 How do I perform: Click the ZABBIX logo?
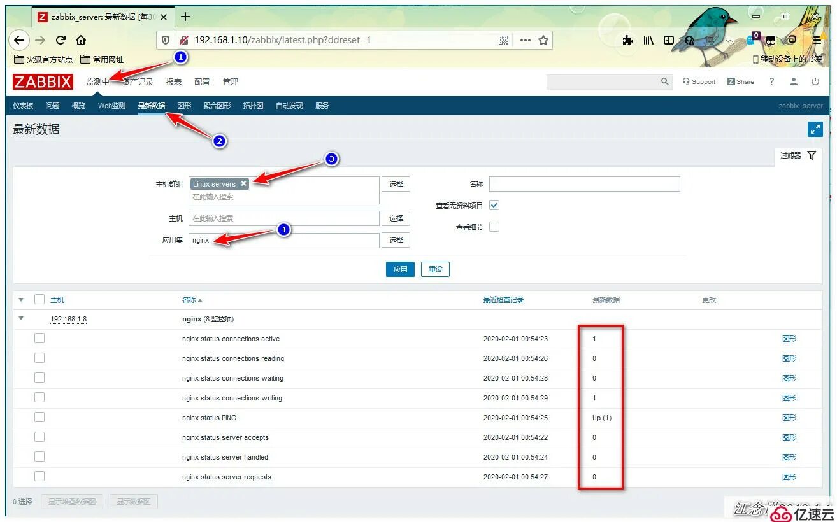(x=43, y=81)
